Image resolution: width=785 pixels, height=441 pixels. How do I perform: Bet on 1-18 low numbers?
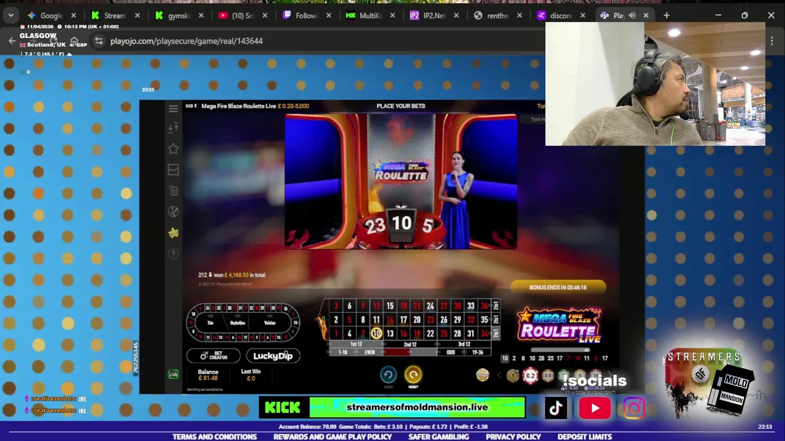pos(343,352)
